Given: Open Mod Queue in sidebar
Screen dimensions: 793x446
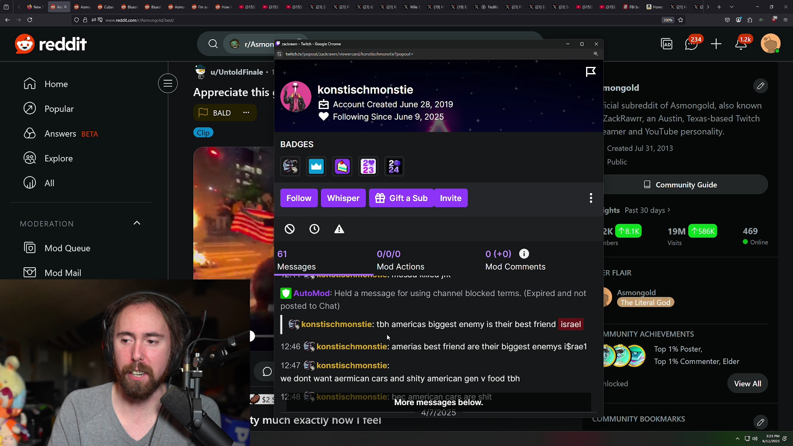Looking at the screenshot, I should click(67, 248).
